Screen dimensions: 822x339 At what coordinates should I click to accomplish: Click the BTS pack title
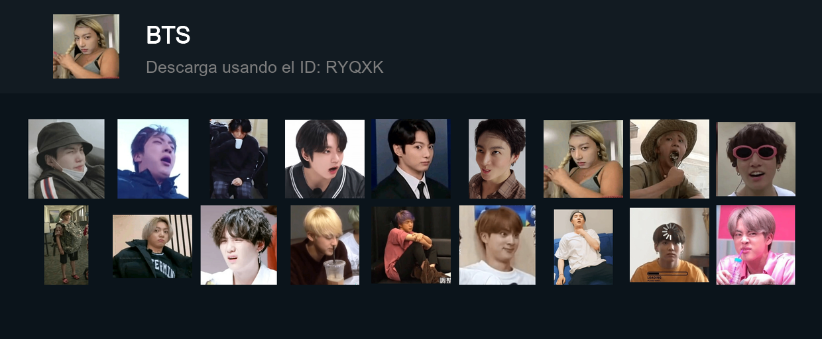pos(168,36)
